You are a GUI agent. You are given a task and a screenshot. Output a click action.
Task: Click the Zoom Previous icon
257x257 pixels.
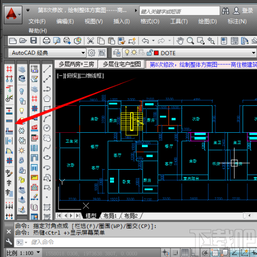[x=211, y=41]
